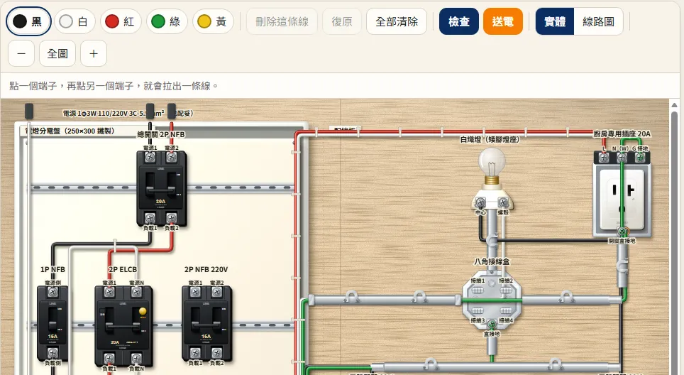This screenshot has width=684, height=375.
Task: Run the 檢查 wiring check
Action: 459,21
